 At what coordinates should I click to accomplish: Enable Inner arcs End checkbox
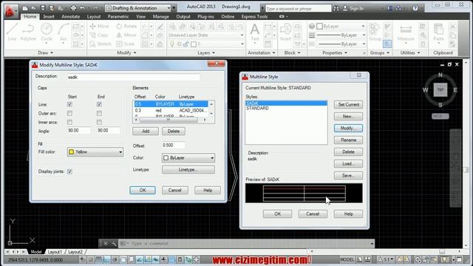(x=99, y=122)
